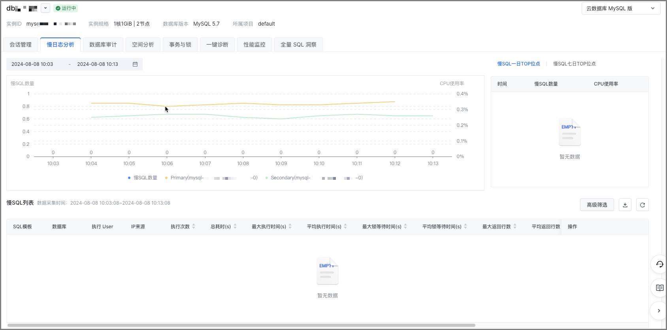The height and width of the screenshot is (330, 667).
Task: Click the 10:06 point on the chart
Action: 167,106
